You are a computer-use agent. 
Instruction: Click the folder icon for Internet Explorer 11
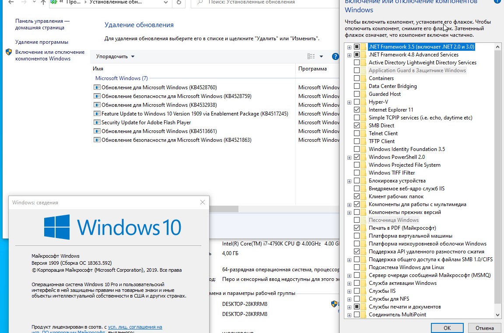pos(364,110)
